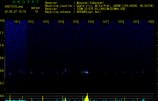Click the Receiving Location label
The height and width of the screenshot is (101, 158).
[x=59, y=6]
